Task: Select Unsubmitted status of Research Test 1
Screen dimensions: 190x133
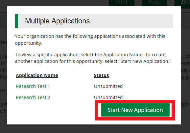Action: pos(108,86)
